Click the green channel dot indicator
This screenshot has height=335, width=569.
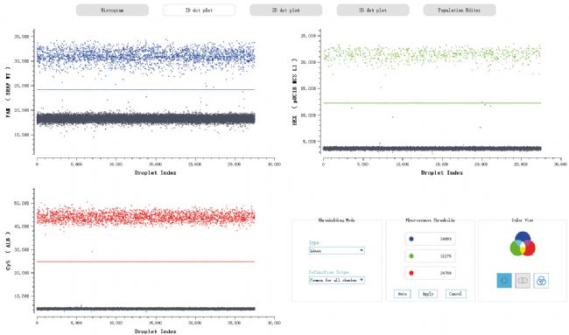pos(411,256)
